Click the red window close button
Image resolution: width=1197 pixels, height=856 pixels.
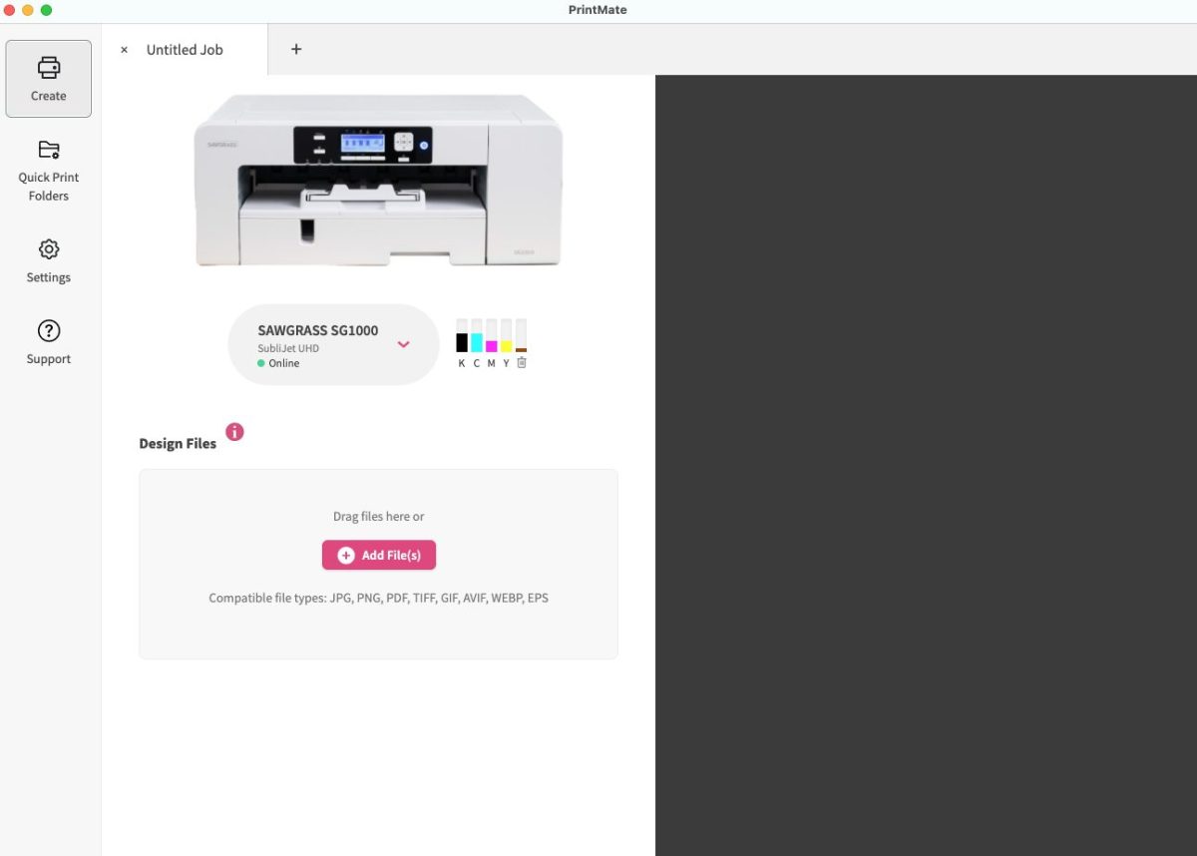[x=10, y=10]
